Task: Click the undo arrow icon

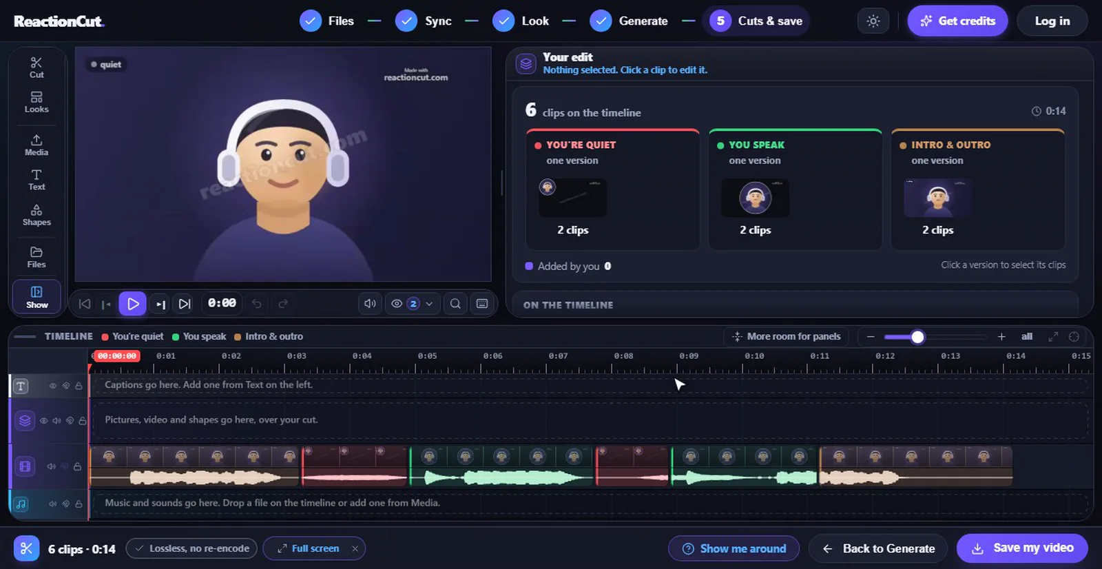Action: click(x=257, y=304)
